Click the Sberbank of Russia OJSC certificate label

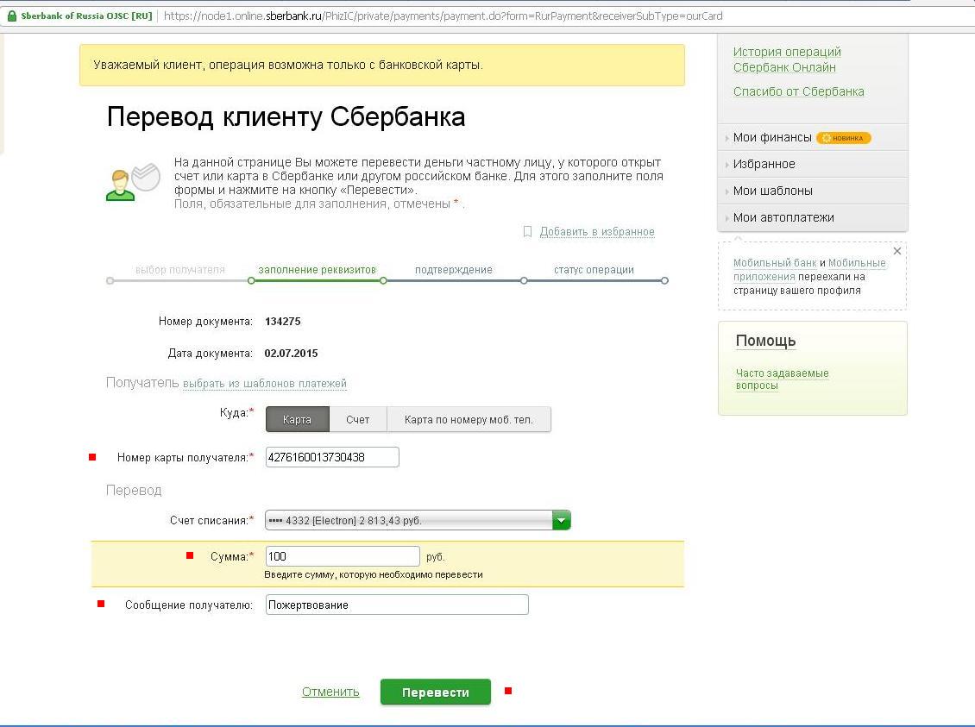click(86, 16)
